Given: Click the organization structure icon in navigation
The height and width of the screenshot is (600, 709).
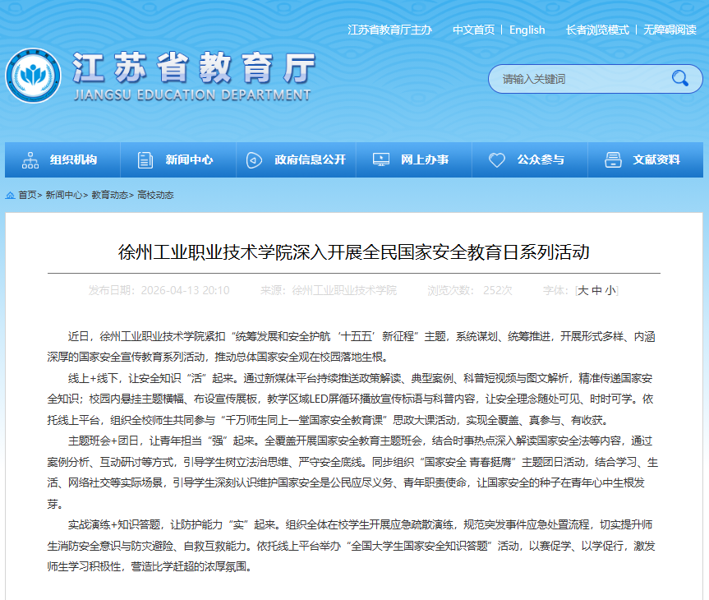Looking at the screenshot, I should coord(30,160).
